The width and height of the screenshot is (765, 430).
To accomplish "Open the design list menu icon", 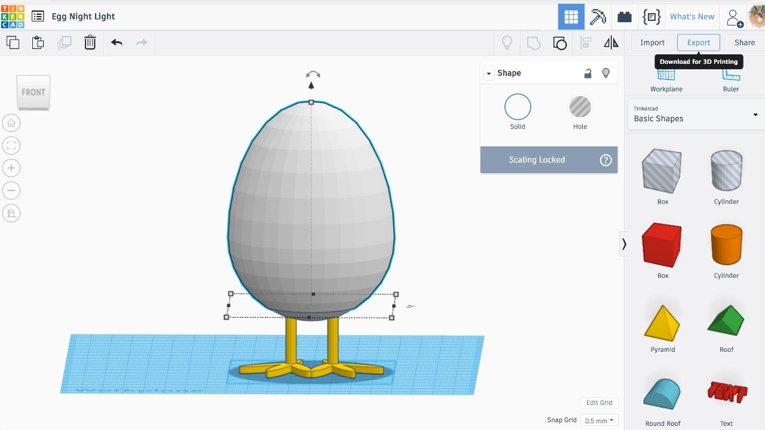I will point(38,17).
